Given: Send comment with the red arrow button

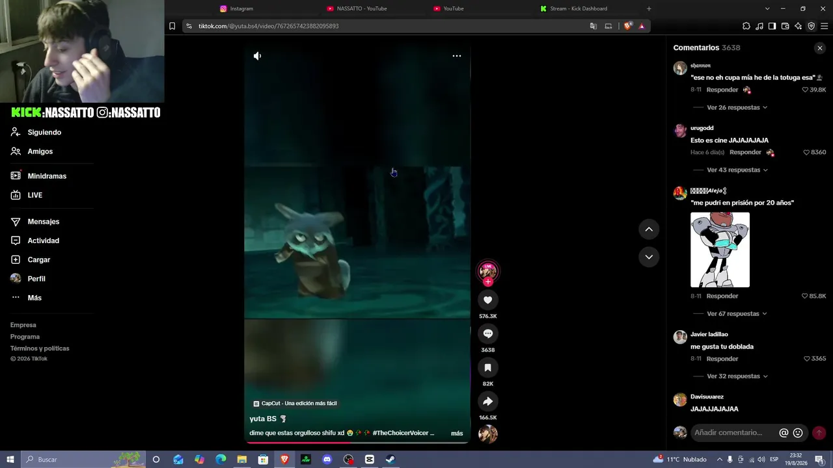Looking at the screenshot, I should tap(819, 433).
